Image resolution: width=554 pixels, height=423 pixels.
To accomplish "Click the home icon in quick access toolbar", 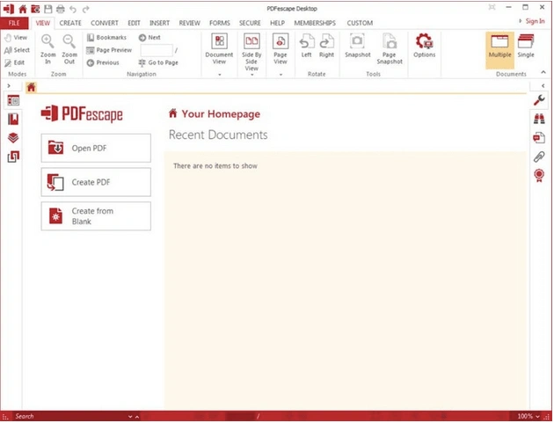I will point(23,9).
